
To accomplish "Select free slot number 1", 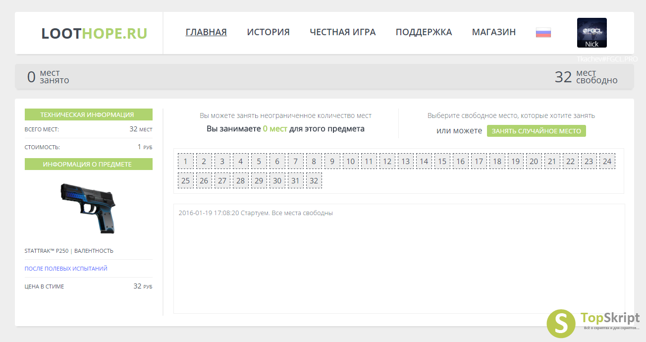I will pyautogui.click(x=186, y=161).
